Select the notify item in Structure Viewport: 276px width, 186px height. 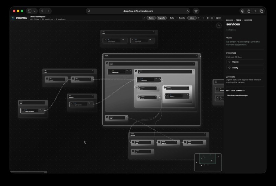pos(245,68)
